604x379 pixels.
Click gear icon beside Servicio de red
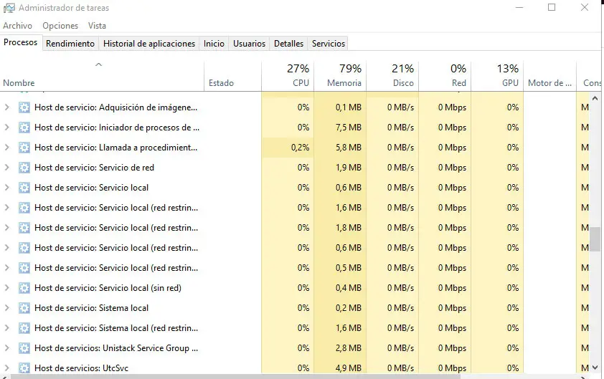[x=24, y=168]
